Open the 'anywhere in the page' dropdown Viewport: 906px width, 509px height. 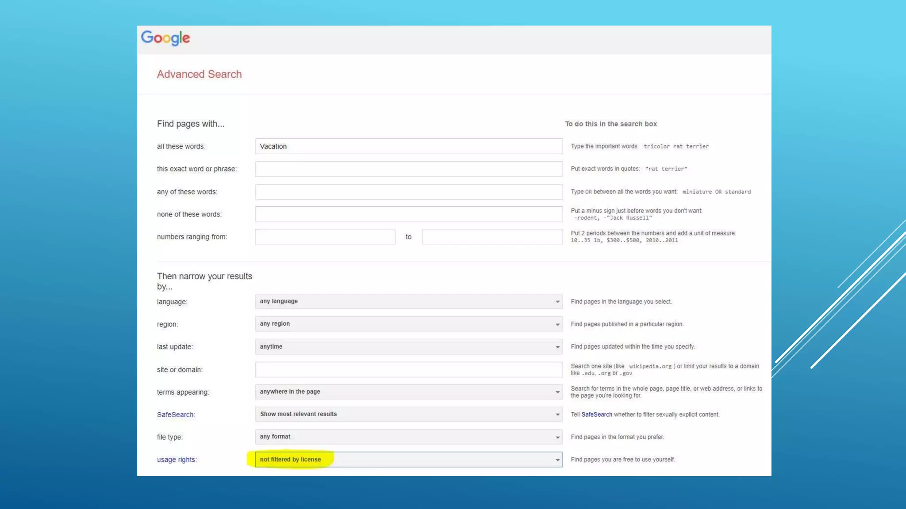(x=408, y=392)
